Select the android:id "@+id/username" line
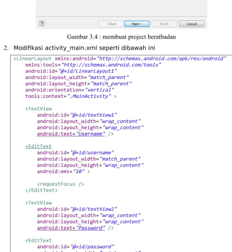232x252 pixels. (x=75, y=153)
